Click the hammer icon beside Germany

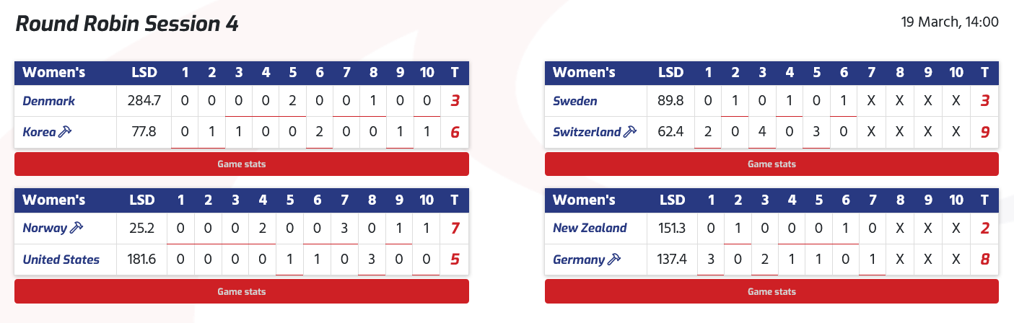click(615, 260)
